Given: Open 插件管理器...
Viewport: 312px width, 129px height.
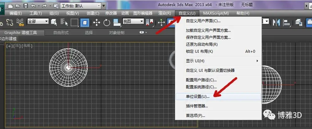Looking at the screenshot, I should click(x=218, y=106).
